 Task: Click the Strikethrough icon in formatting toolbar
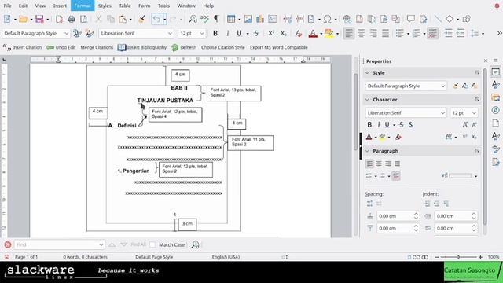click(256, 33)
